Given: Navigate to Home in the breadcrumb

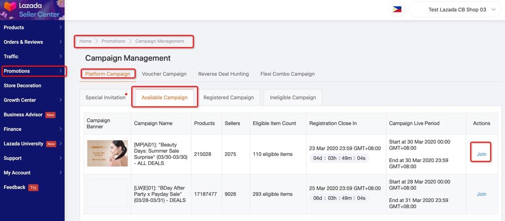Looking at the screenshot, I should (85, 41).
